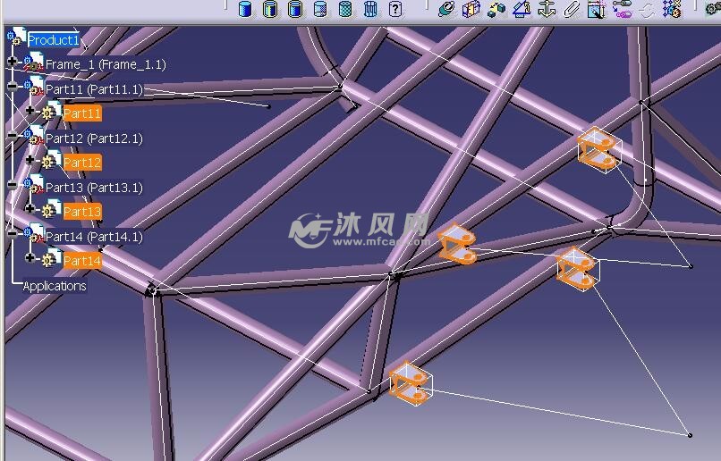Select the orange Part14 label

(82, 261)
